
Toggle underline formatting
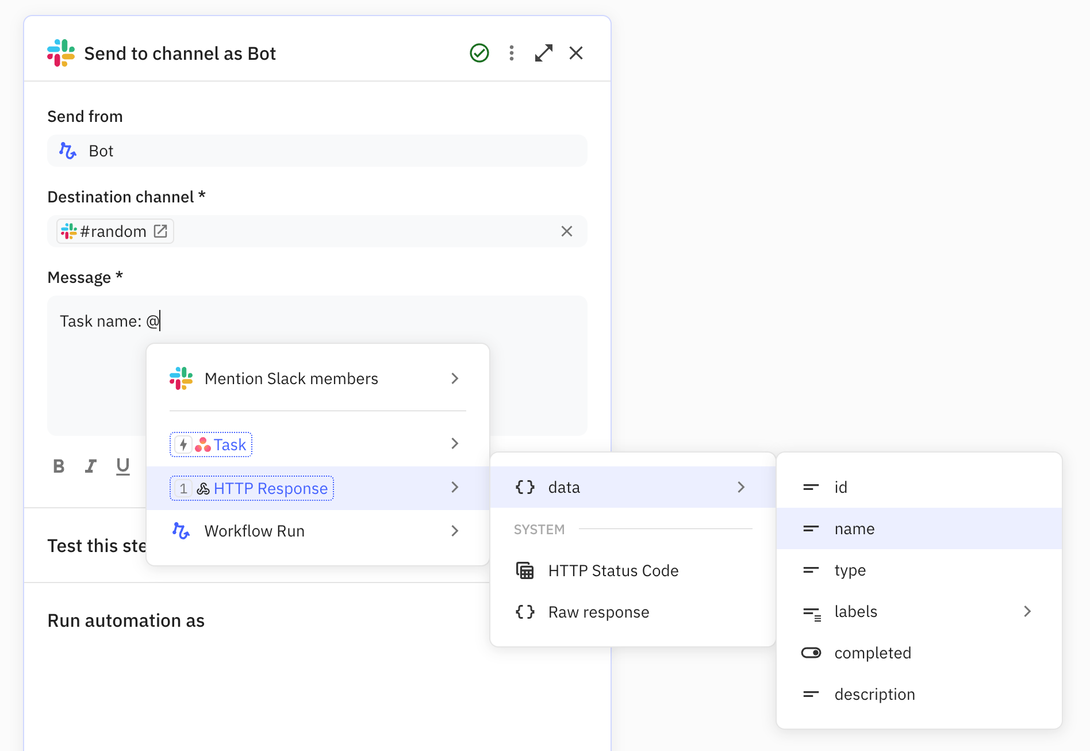123,466
